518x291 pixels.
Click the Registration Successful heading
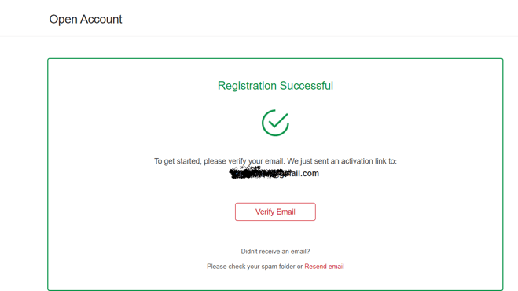tap(275, 86)
